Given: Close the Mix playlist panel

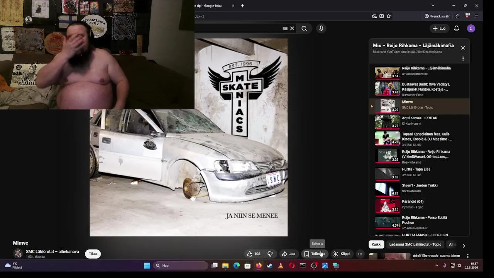Looking at the screenshot, I should coord(463,48).
